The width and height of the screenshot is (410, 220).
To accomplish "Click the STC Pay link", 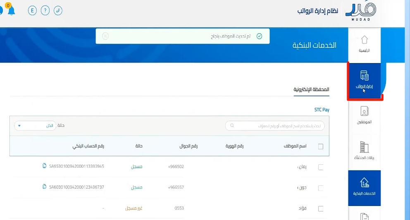I will pyautogui.click(x=322, y=110).
